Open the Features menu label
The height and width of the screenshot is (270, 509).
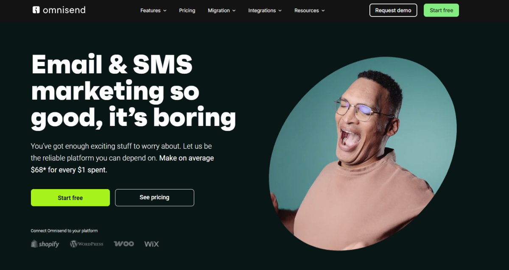point(150,10)
